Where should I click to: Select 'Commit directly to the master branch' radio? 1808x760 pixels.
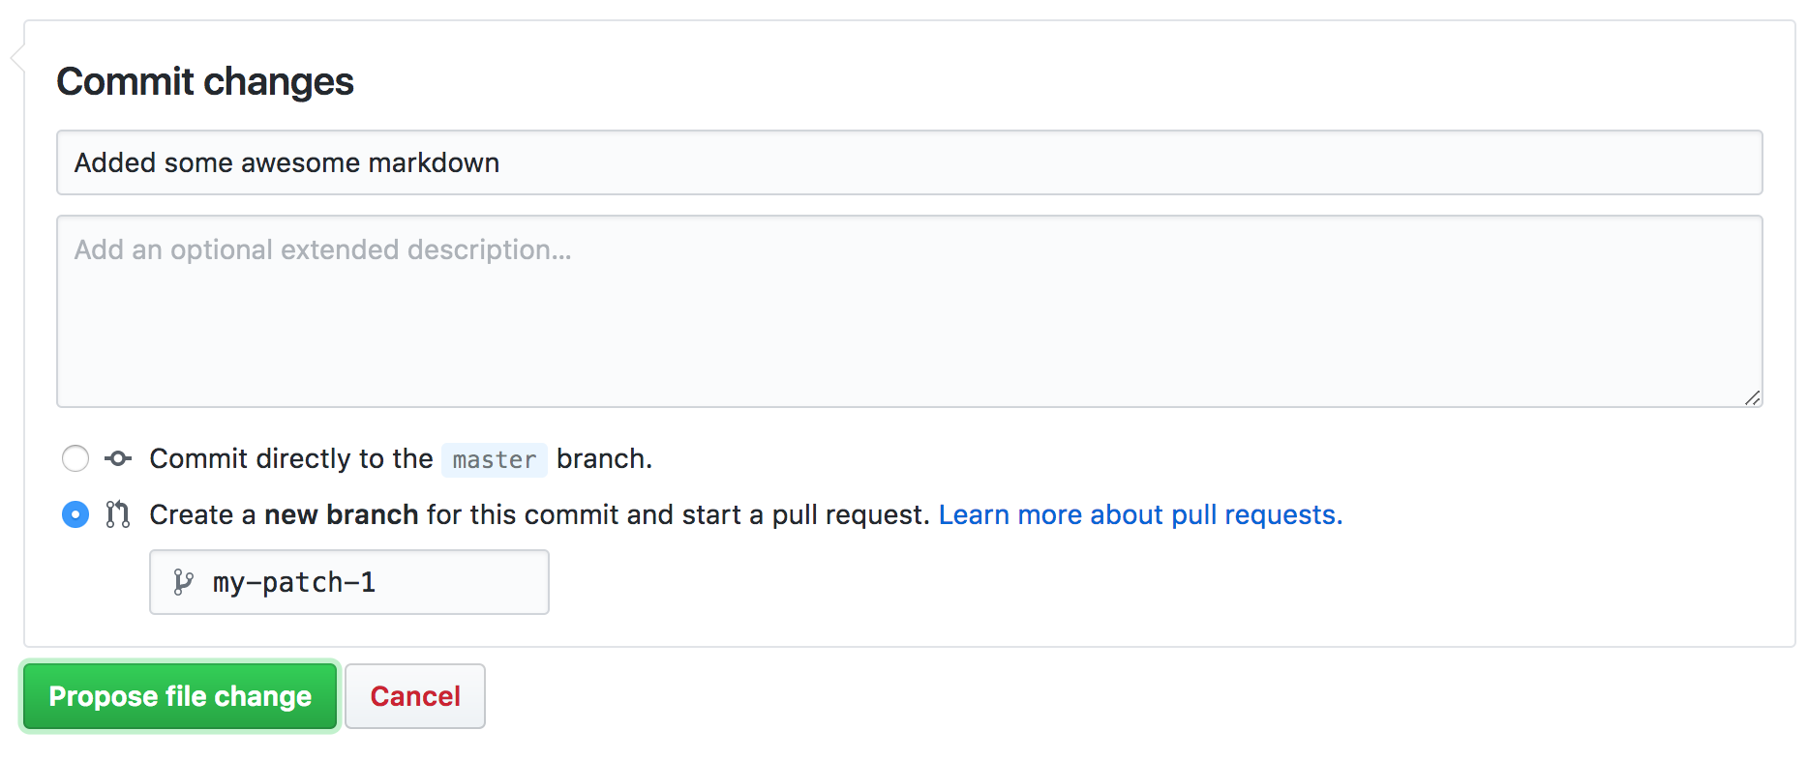pyautogui.click(x=75, y=458)
